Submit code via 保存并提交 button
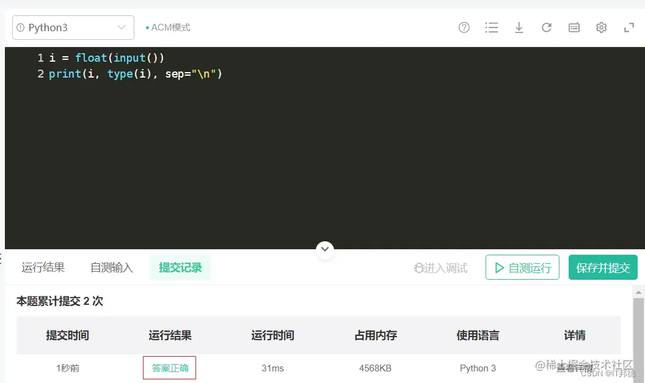This screenshot has height=383, width=645. [x=603, y=267]
